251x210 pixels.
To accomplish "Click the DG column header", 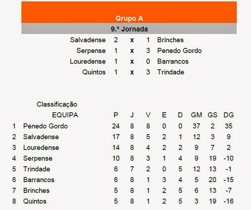I will click(x=229, y=115).
